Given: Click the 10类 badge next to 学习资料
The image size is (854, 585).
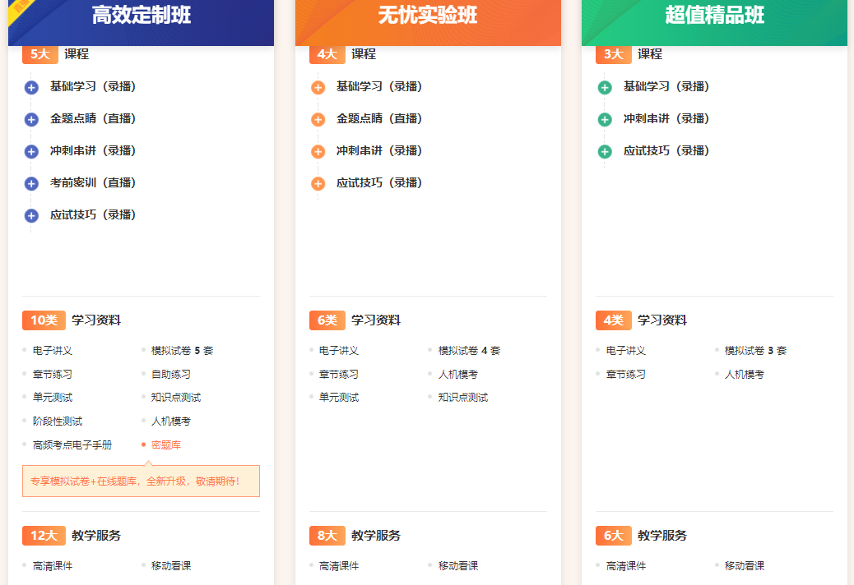Looking at the screenshot, I should click(x=44, y=320).
